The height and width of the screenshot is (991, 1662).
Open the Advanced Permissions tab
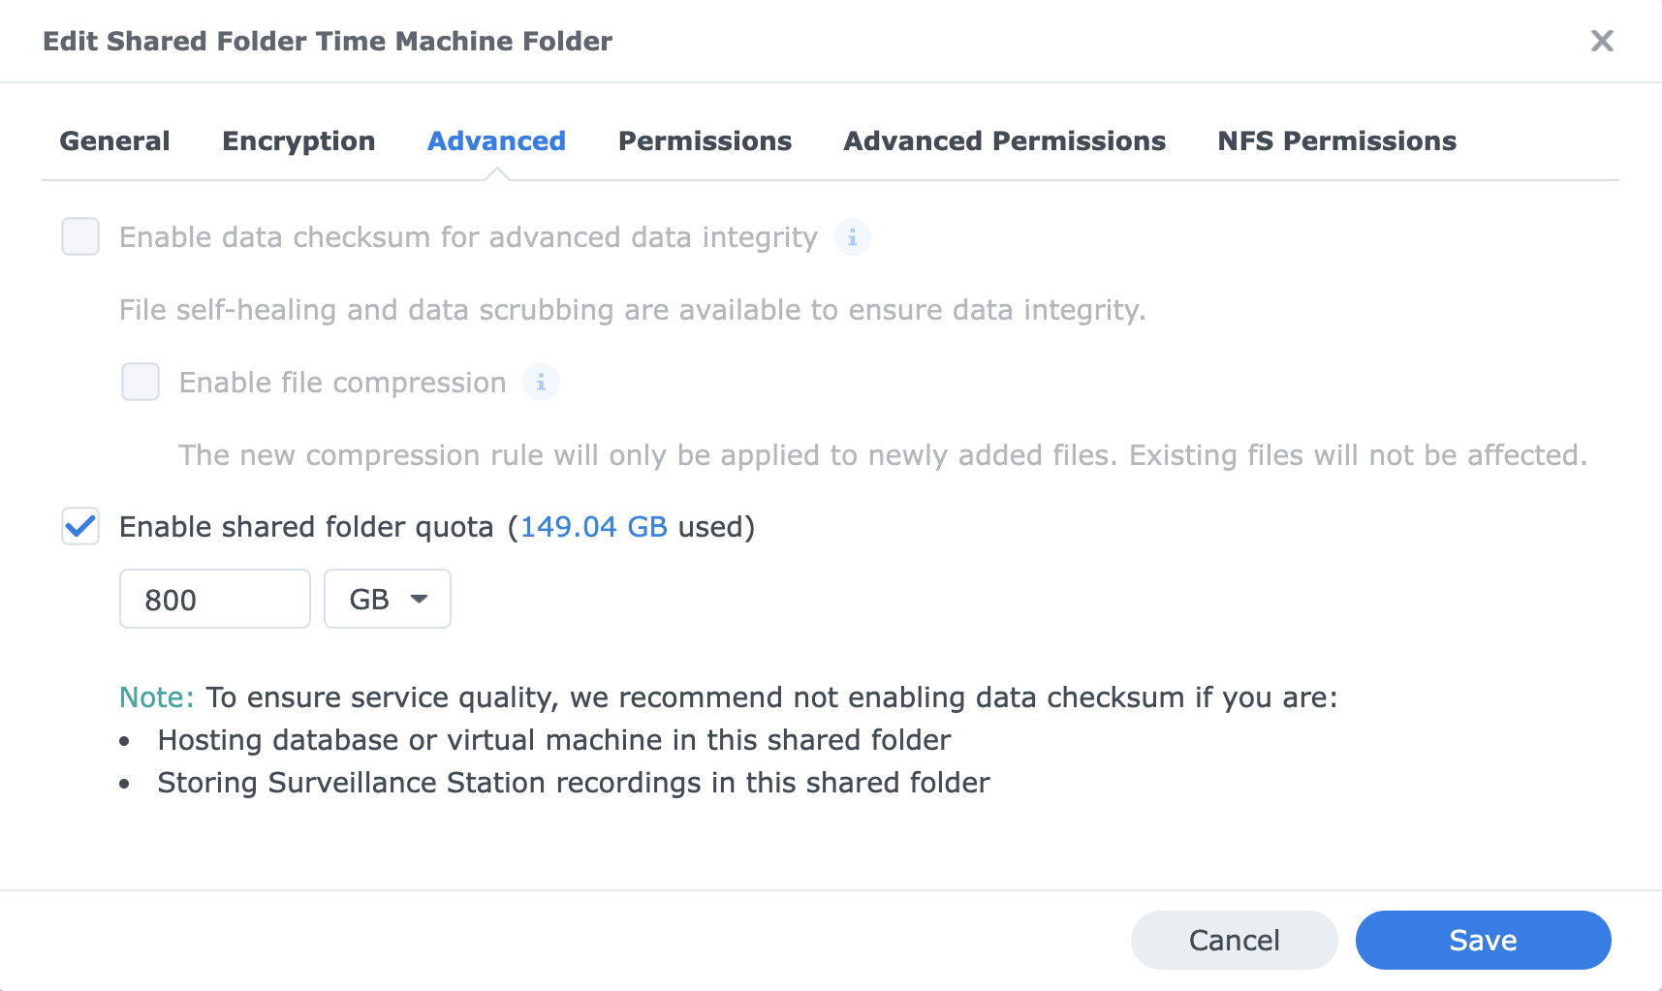pyautogui.click(x=1004, y=141)
